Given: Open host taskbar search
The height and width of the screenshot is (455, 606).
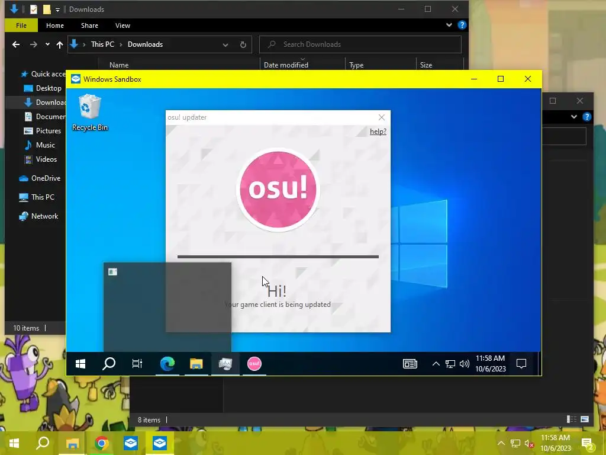Looking at the screenshot, I should 43,443.
